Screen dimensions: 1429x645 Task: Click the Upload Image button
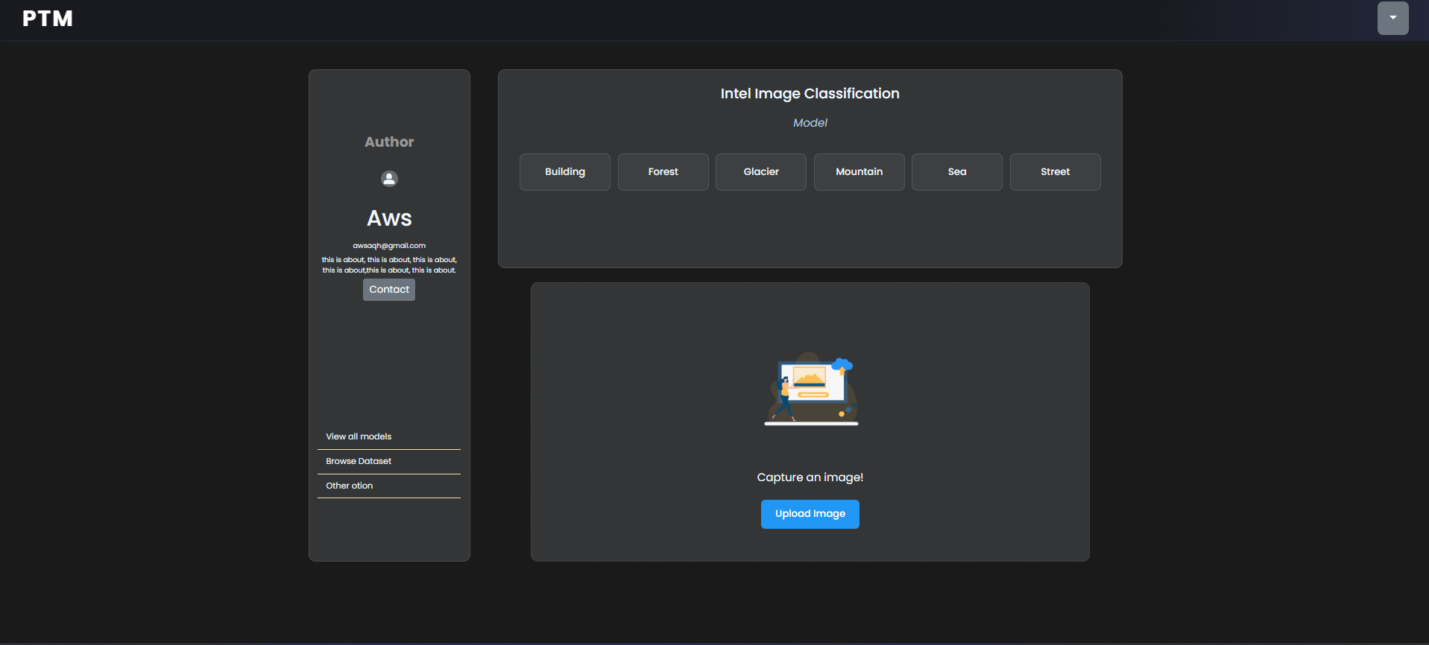tap(810, 514)
